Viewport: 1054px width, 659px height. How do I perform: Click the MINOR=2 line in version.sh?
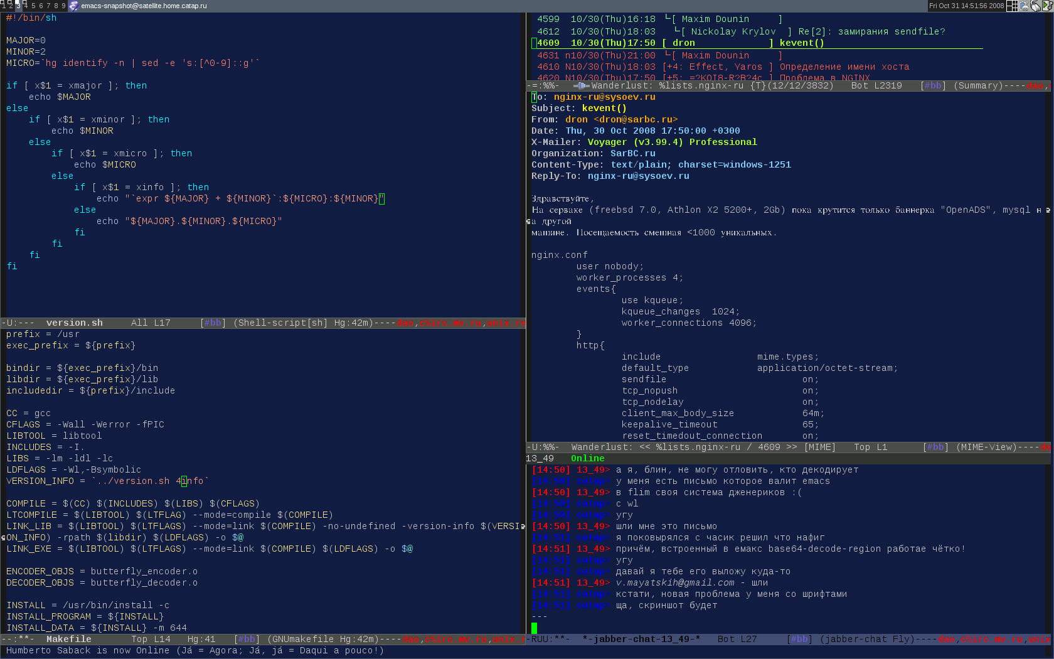[x=26, y=51]
